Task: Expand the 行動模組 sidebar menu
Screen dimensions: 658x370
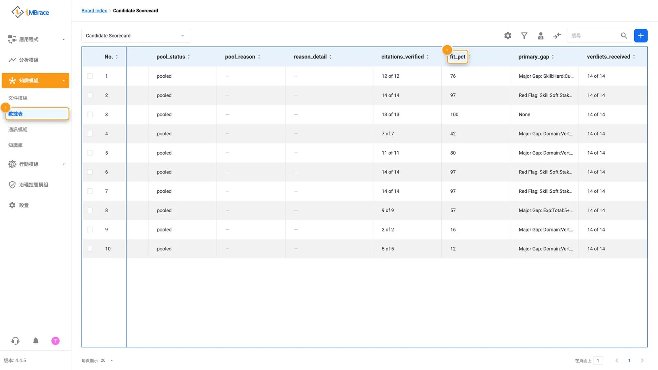Action: coord(35,164)
